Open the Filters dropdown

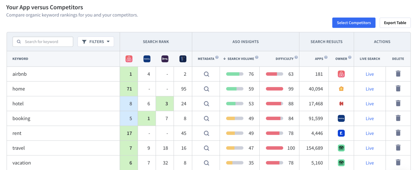(x=96, y=41)
